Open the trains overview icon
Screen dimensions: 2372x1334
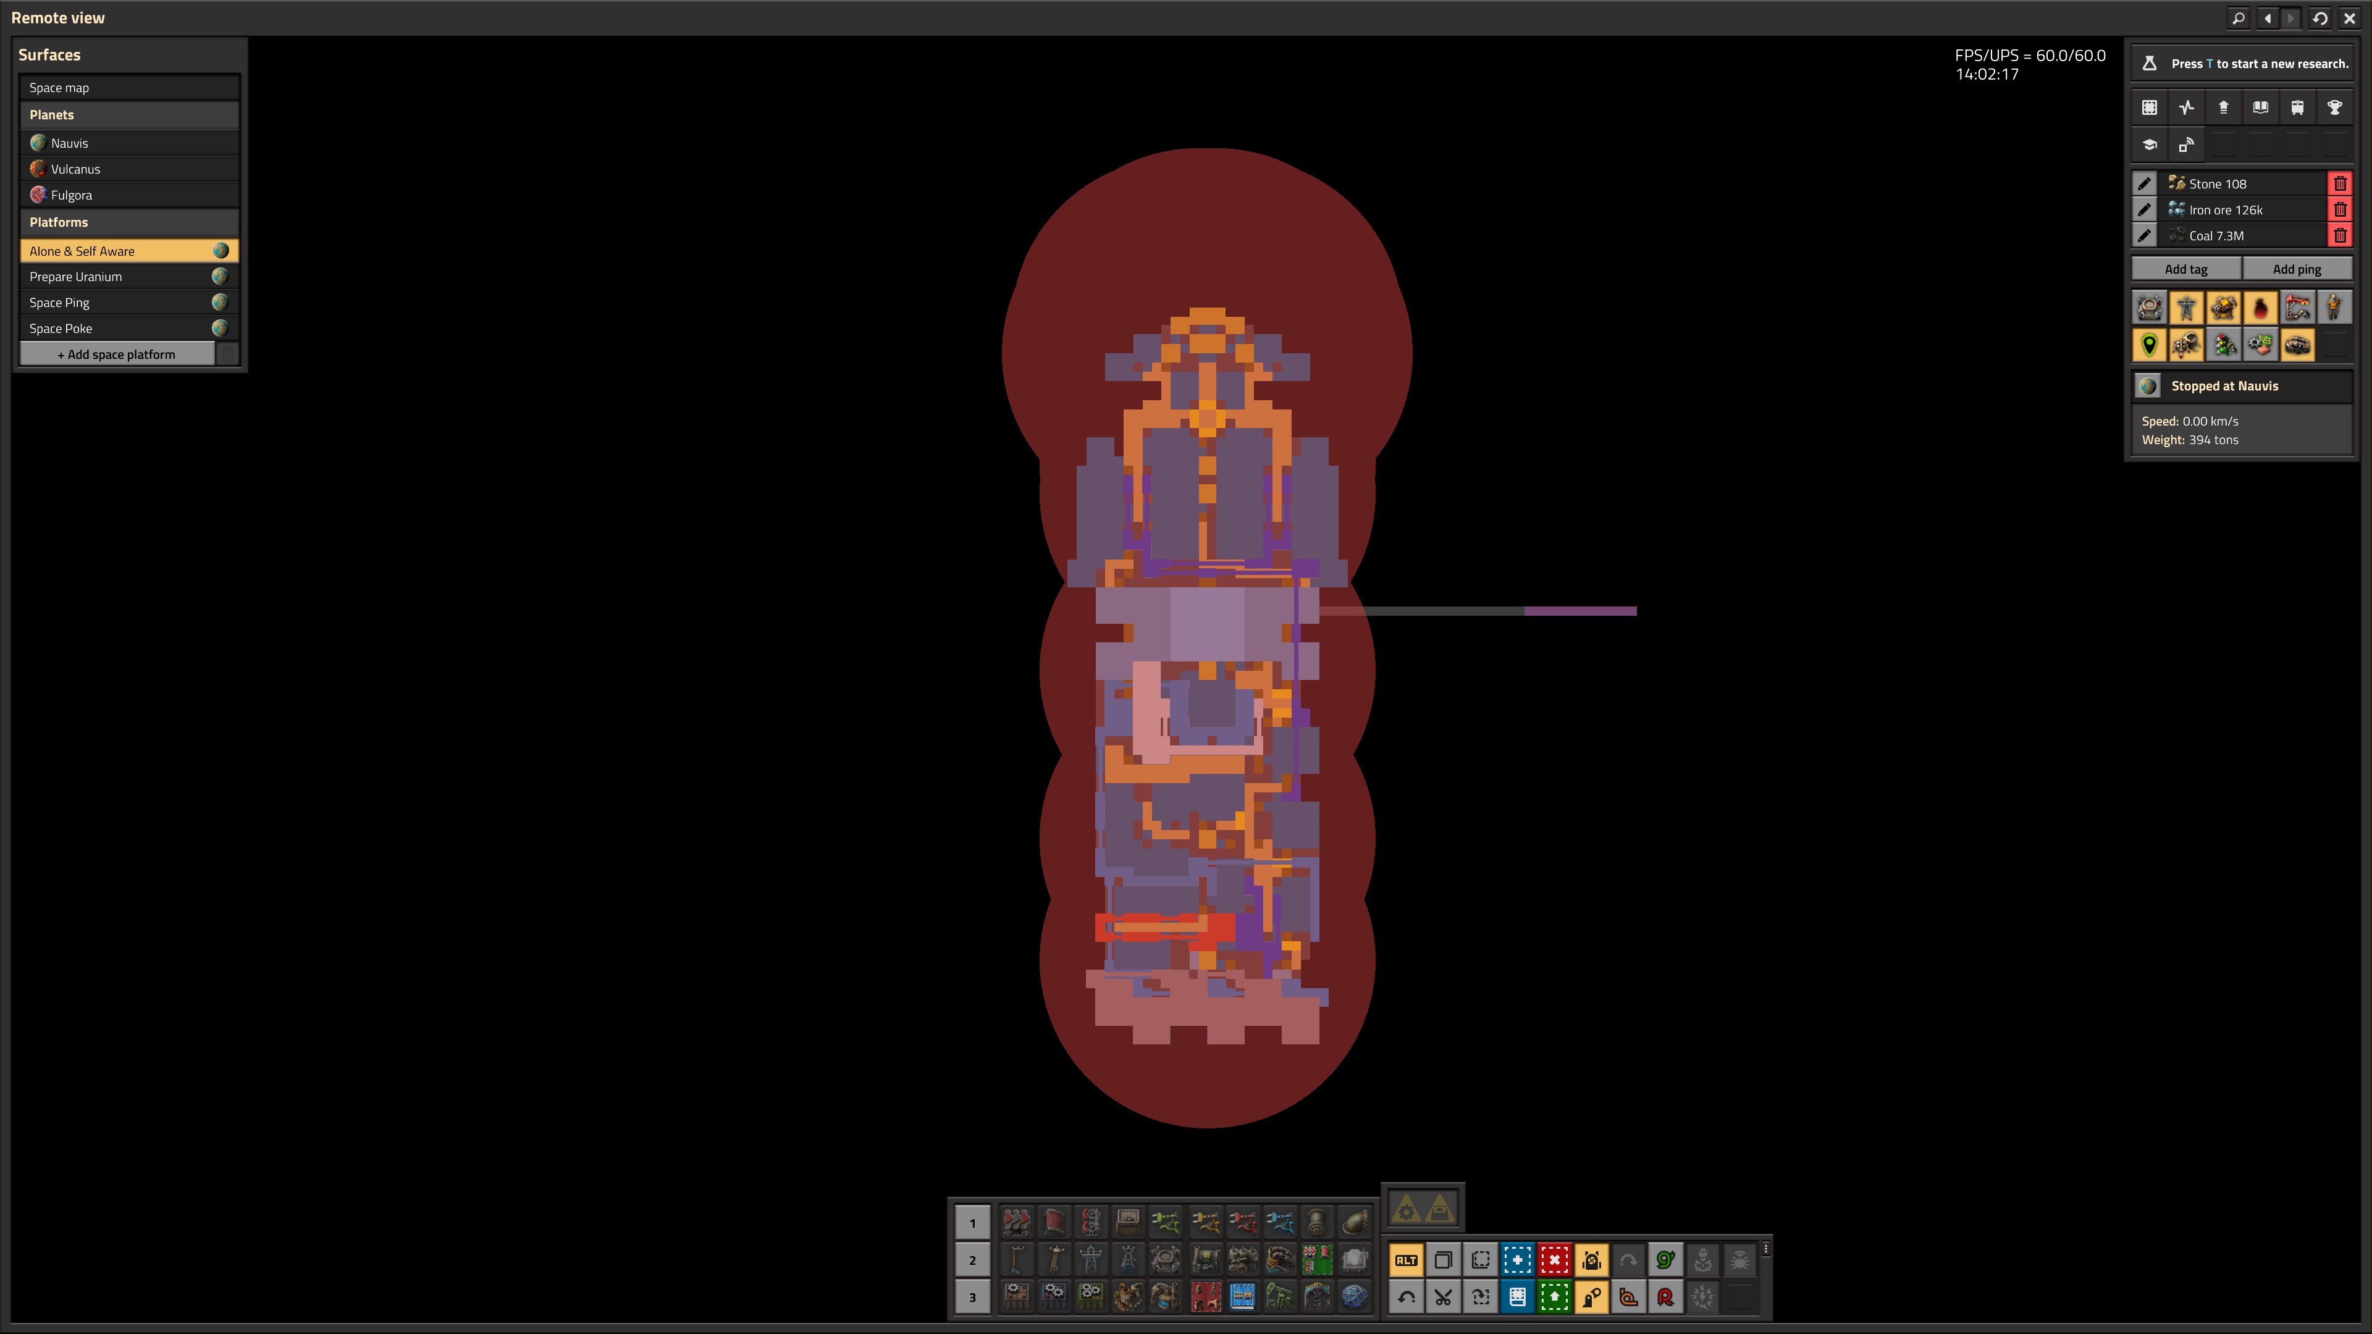click(2297, 107)
